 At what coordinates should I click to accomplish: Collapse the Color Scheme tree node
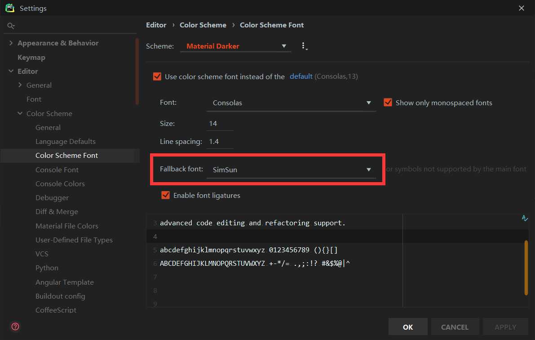pyautogui.click(x=20, y=113)
